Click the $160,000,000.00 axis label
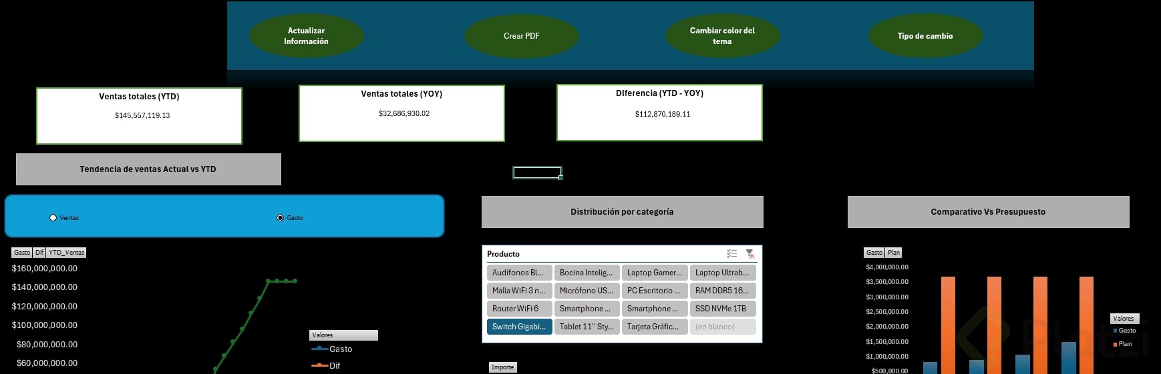 tap(45, 269)
